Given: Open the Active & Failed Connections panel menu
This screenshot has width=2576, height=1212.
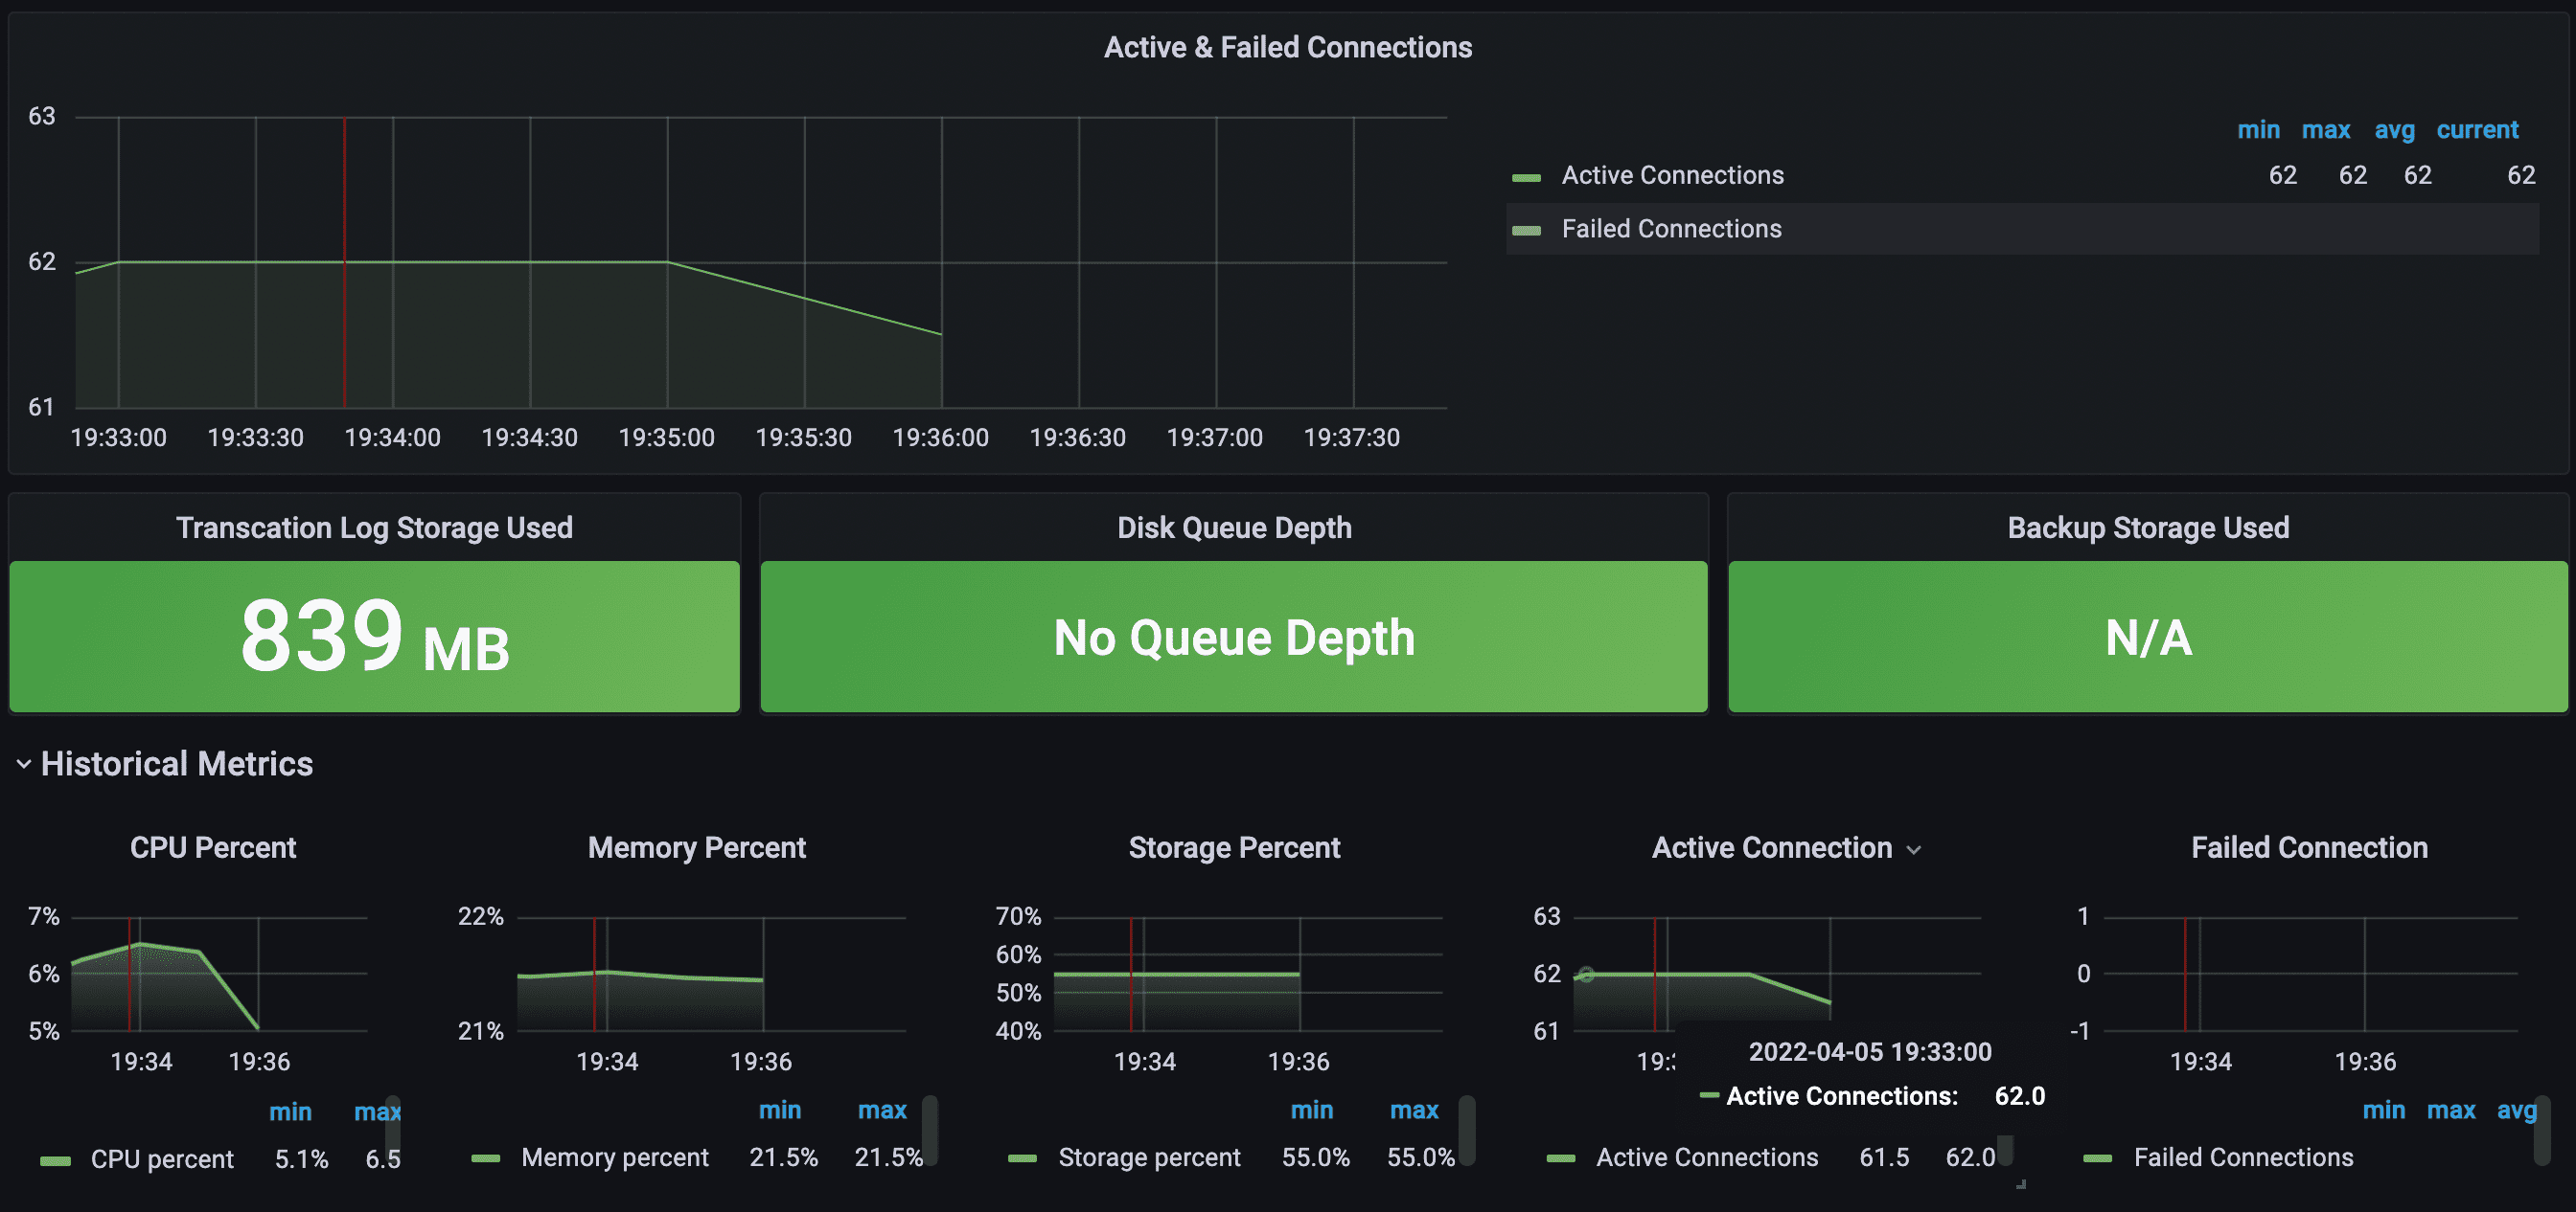Looking at the screenshot, I should 1287,47.
